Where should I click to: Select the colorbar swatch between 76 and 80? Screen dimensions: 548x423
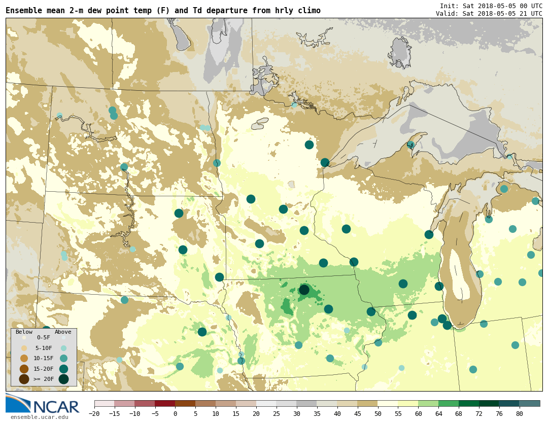[509, 404]
